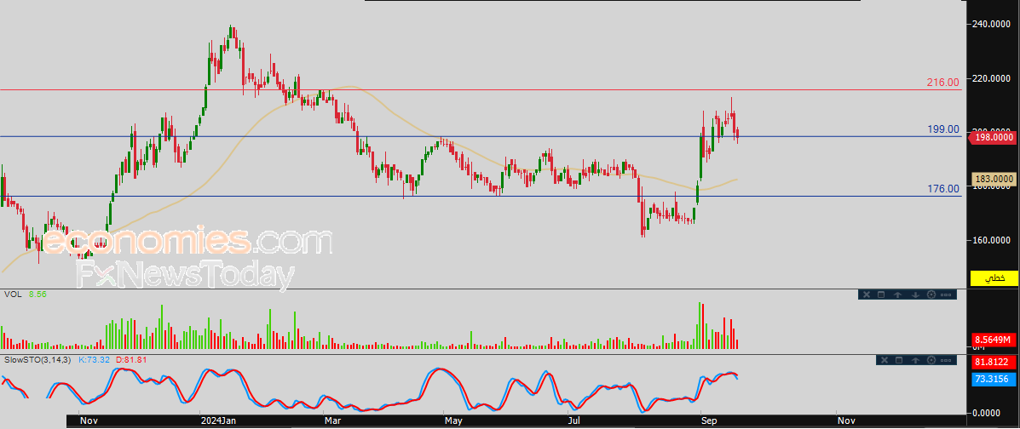
Task: Click the May date axis label
Action: [453, 421]
